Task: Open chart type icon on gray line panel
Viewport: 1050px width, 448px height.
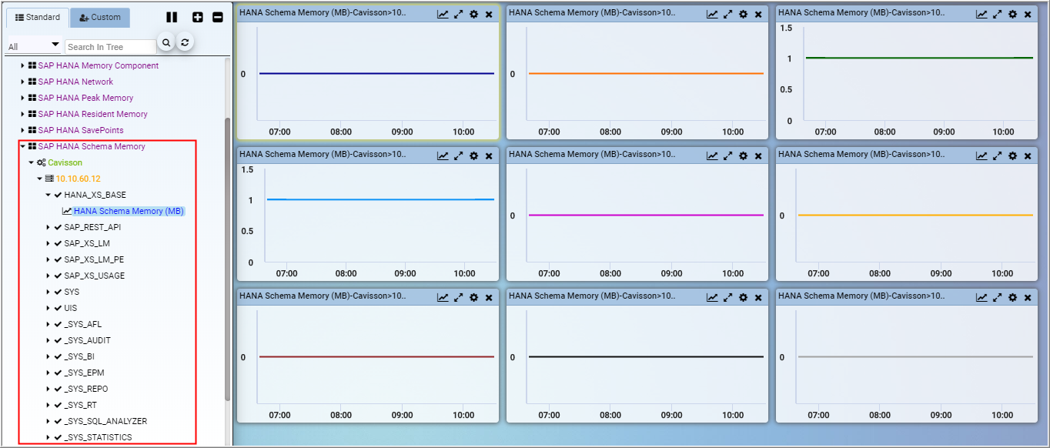Action: pos(981,298)
